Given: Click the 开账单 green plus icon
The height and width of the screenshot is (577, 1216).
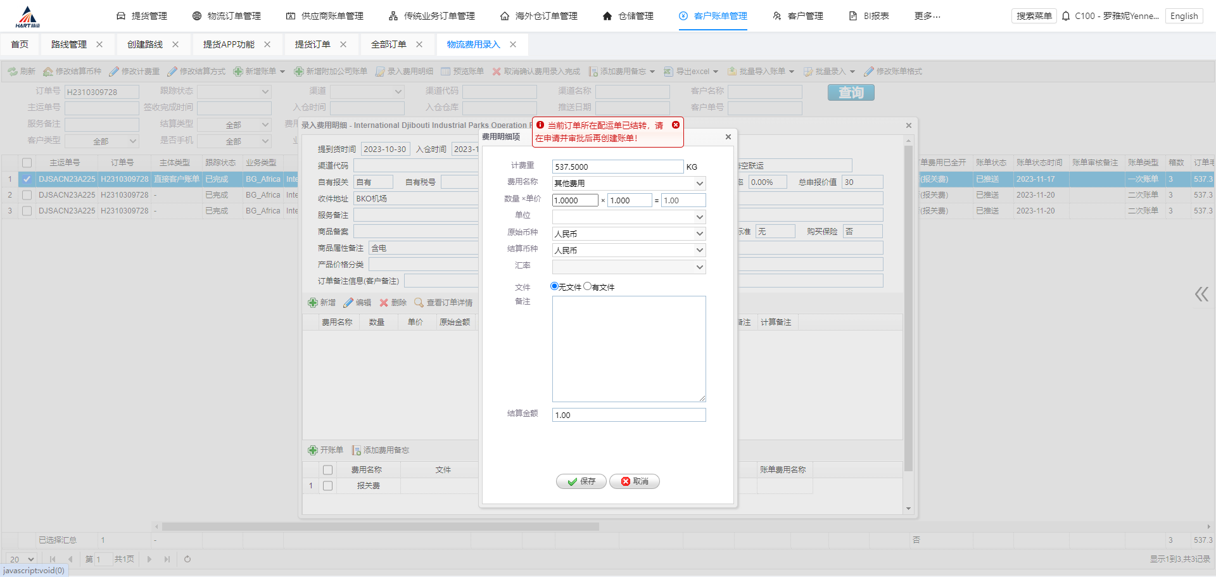Looking at the screenshot, I should pos(313,450).
